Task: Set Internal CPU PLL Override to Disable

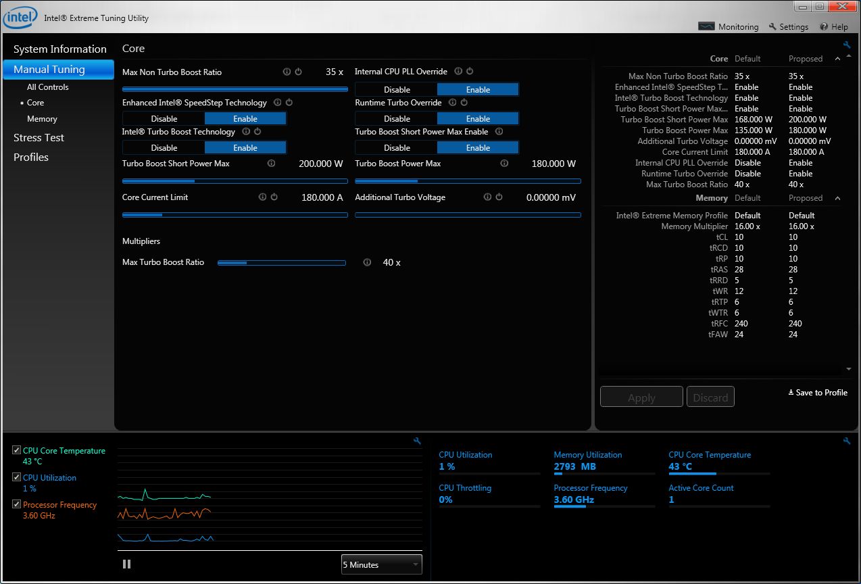Action: pos(397,89)
